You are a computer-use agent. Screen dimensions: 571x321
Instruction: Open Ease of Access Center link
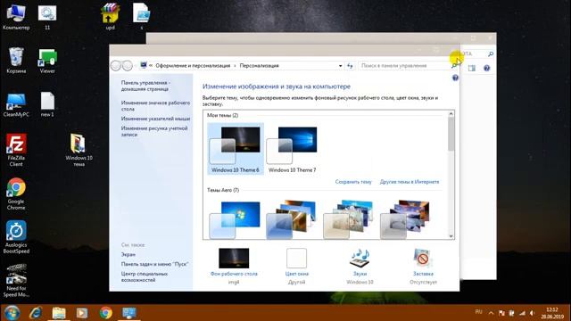click(x=145, y=276)
